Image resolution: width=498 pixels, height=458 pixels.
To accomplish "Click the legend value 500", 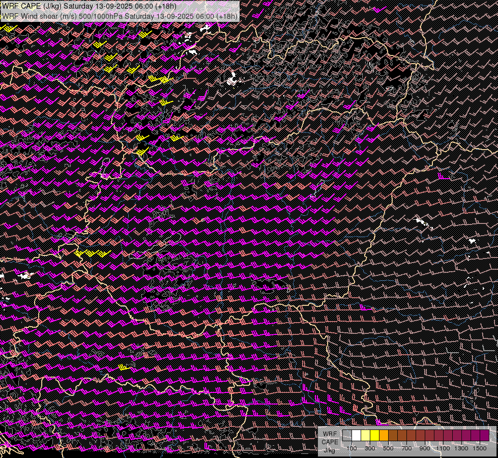I will (x=388, y=448).
